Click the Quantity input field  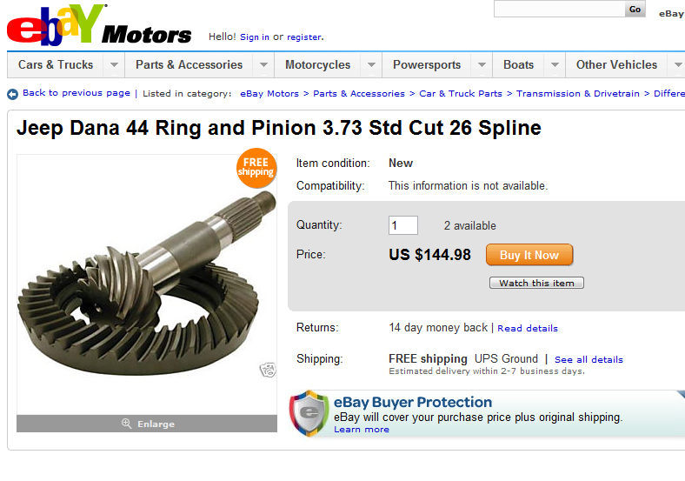click(x=402, y=225)
